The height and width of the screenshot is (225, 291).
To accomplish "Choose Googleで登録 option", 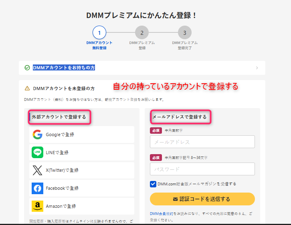I will pos(82,135).
